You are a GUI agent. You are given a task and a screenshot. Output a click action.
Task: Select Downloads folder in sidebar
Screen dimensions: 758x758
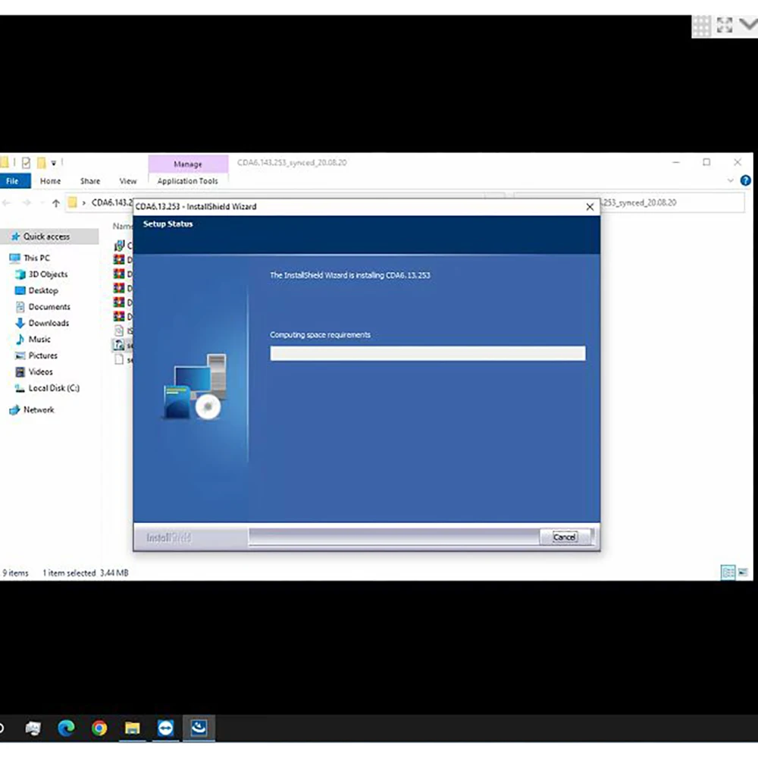(49, 323)
